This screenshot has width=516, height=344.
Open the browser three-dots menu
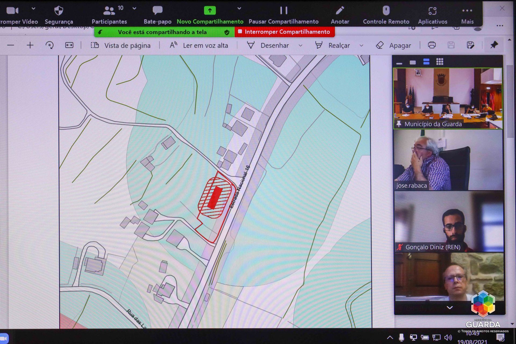(500, 26)
